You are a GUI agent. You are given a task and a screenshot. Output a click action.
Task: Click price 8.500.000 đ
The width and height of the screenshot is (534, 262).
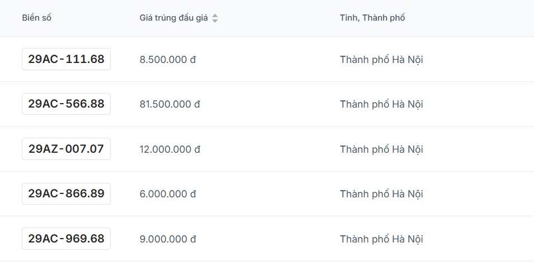pos(168,60)
